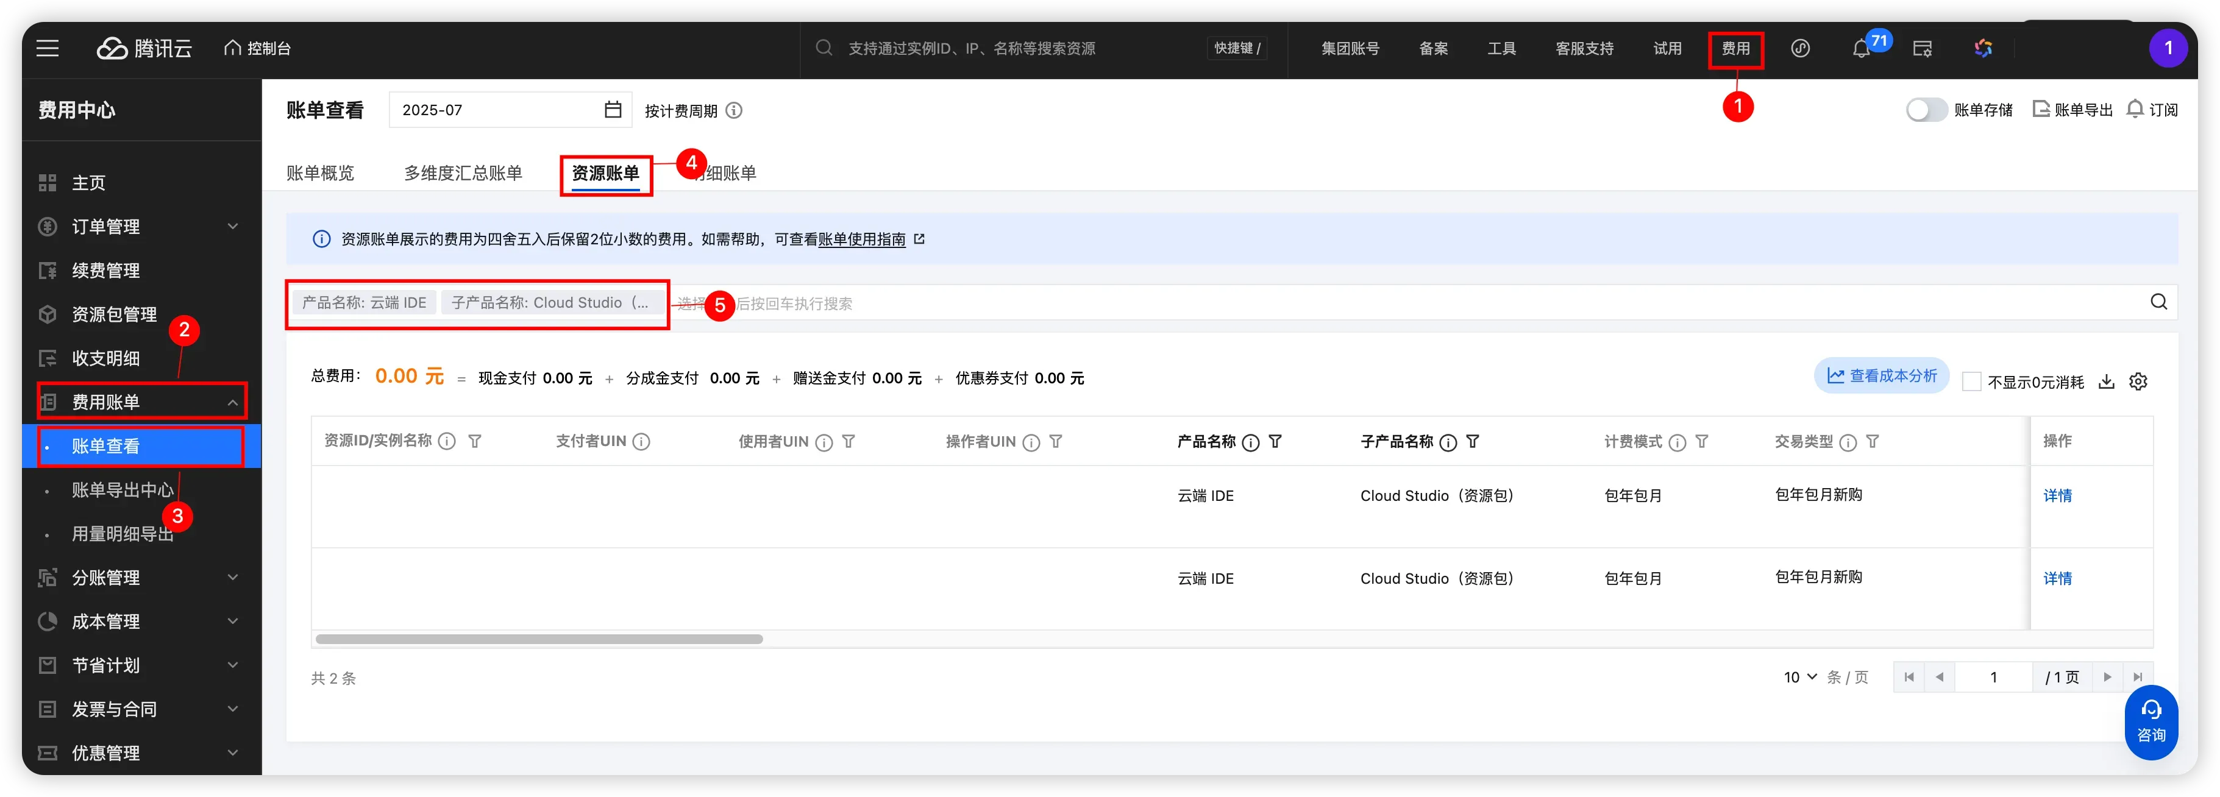The height and width of the screenshot is (797, 2220).
Task: Open the 账单使用指南 link
Action: [x=861, y=239]
